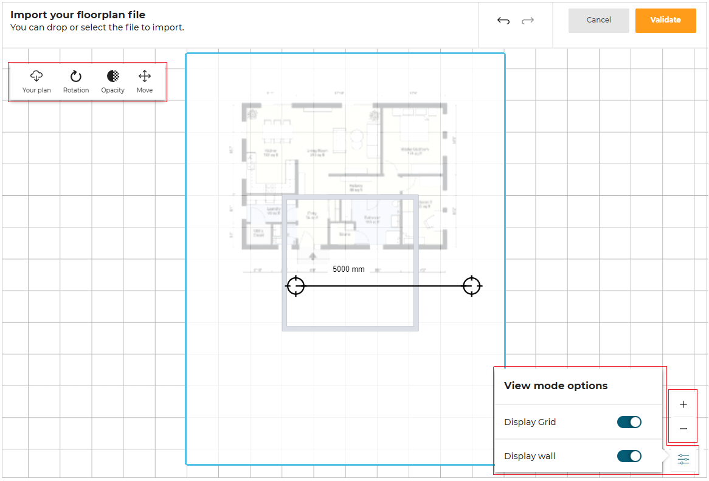Select the Move tool
This screenshot has width=709, height=481.
(x=144, y=80)
